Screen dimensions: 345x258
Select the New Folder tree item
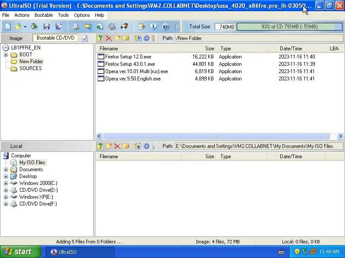click(31, 61)
